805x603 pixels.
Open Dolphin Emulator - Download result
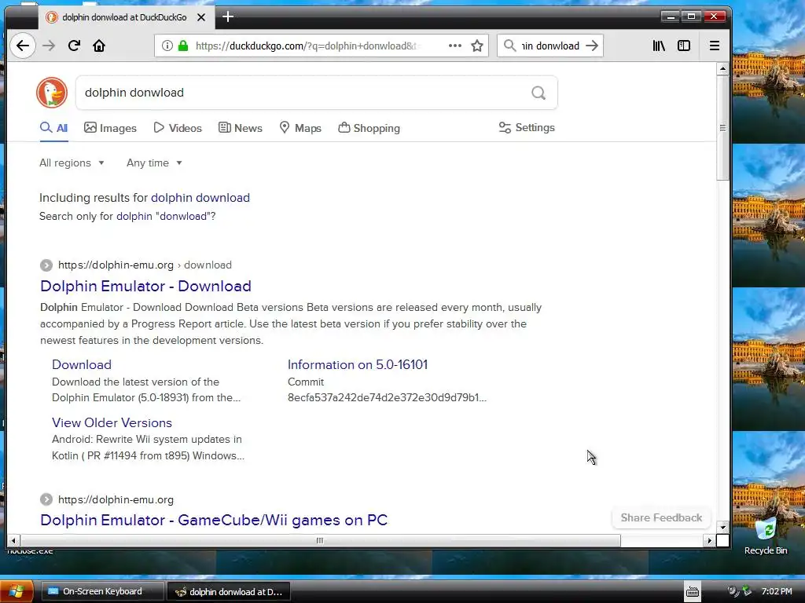click(x=145, y=286)
